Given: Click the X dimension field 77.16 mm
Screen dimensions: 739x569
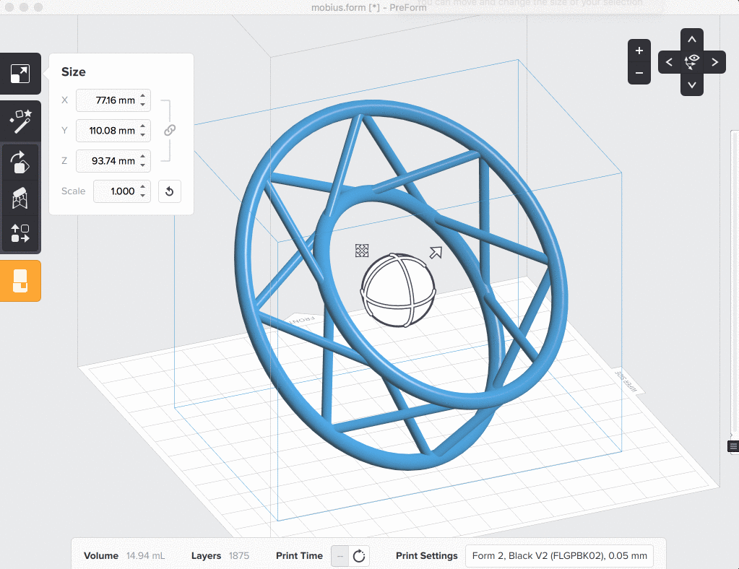Looking at the screenshot, I should click(x=113, y=100).
